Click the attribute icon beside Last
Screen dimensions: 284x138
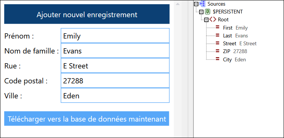[x=218, y=36]
